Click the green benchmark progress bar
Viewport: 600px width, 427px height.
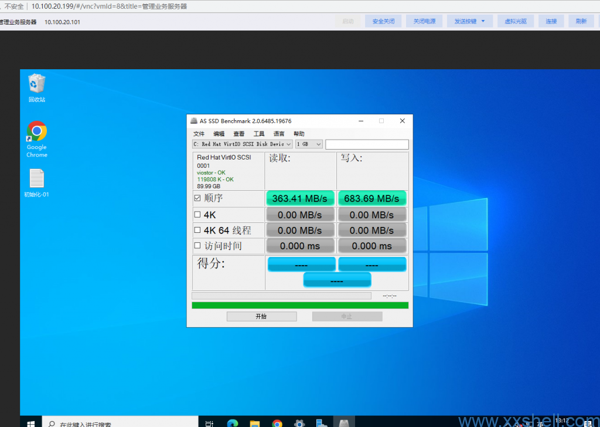tap(299, 305)
